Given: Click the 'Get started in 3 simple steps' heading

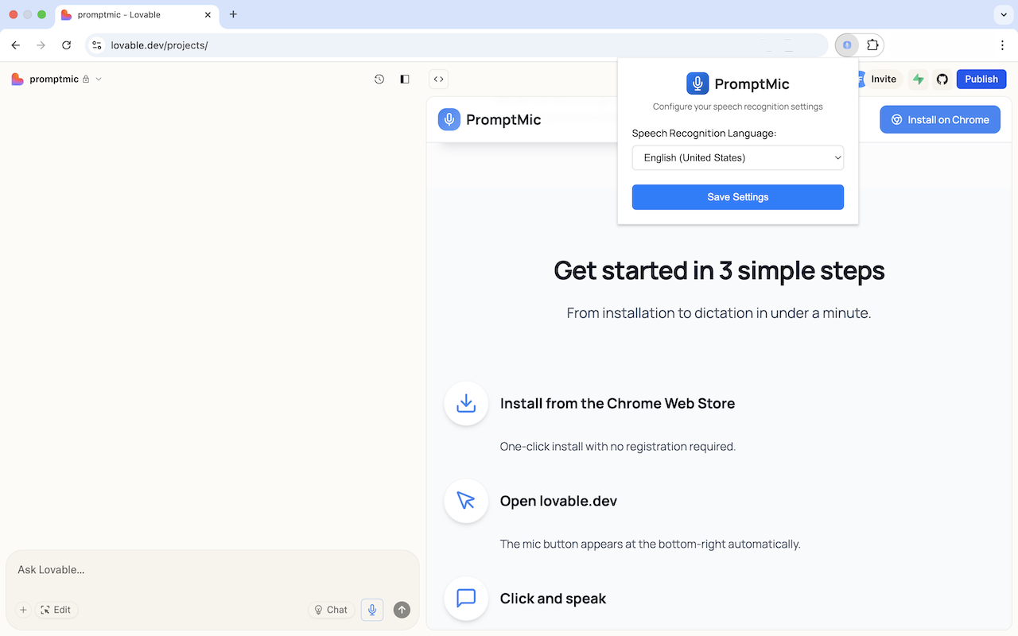Looking at the screenshot, I should point(719,270).
